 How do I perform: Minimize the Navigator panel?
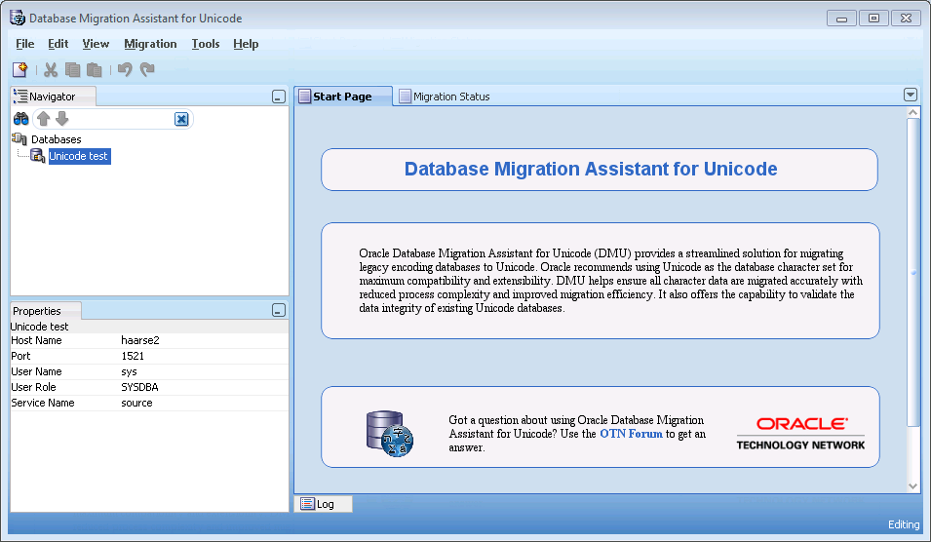click(279, 97)
